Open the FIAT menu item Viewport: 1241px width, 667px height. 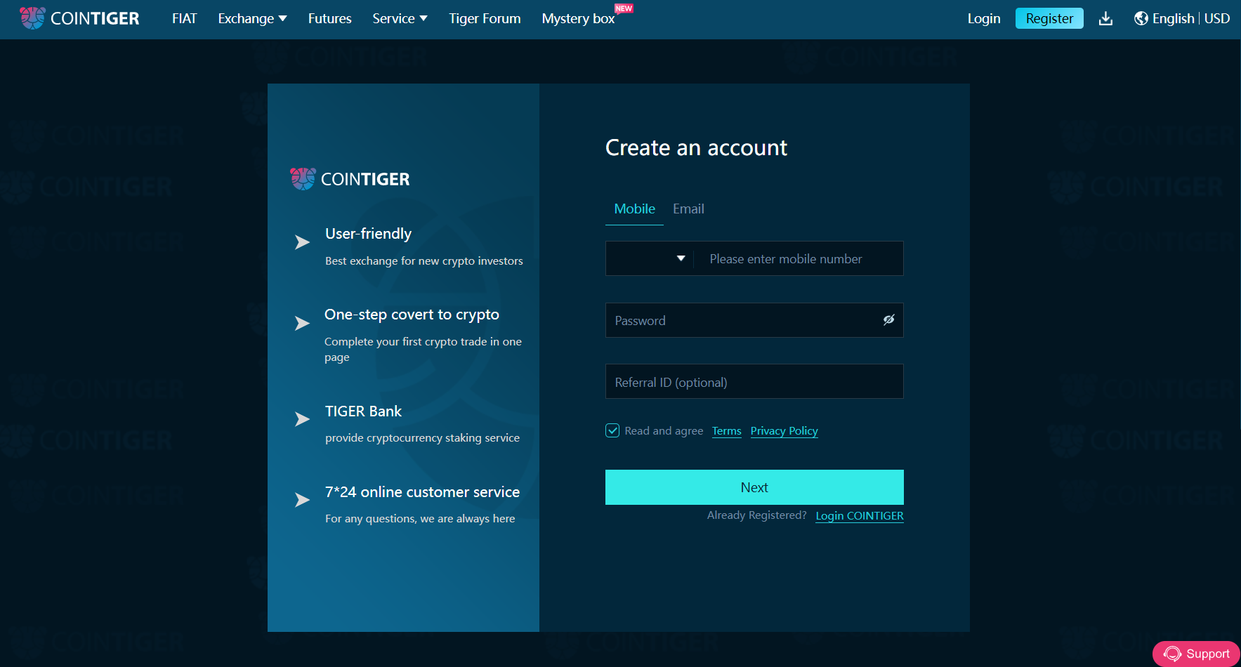pyautogui.click(x=185, y=18)
